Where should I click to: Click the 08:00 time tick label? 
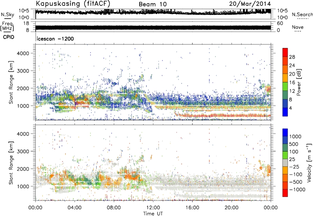pyautogui.click(x=114, y=208)
